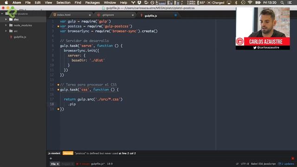
Task: Expand the dist folder arrow
Action: point(6,19)
